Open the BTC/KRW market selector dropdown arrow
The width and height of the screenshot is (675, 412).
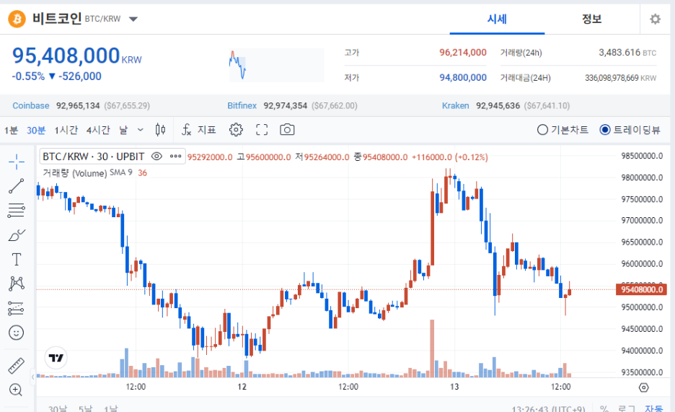pyautogui.click(x=133, y=19)
